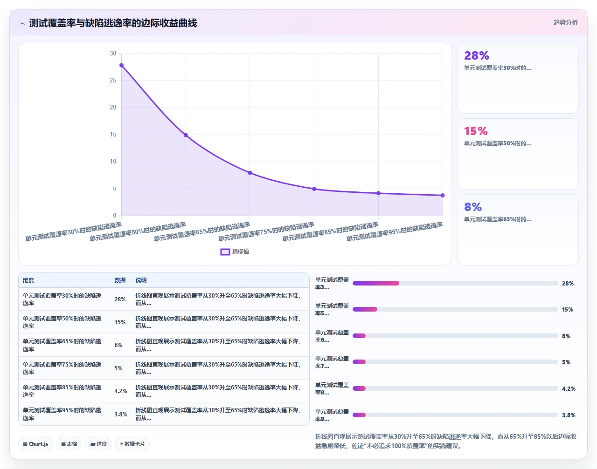
Task: Select row 单元测试覆盖率30%时的缺陷逃逸率
Action: tap(164, 299)
